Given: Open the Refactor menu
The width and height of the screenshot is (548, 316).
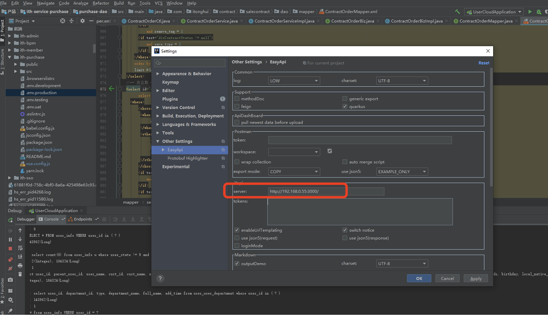Looking at the screenshot, I should (101, 3).
